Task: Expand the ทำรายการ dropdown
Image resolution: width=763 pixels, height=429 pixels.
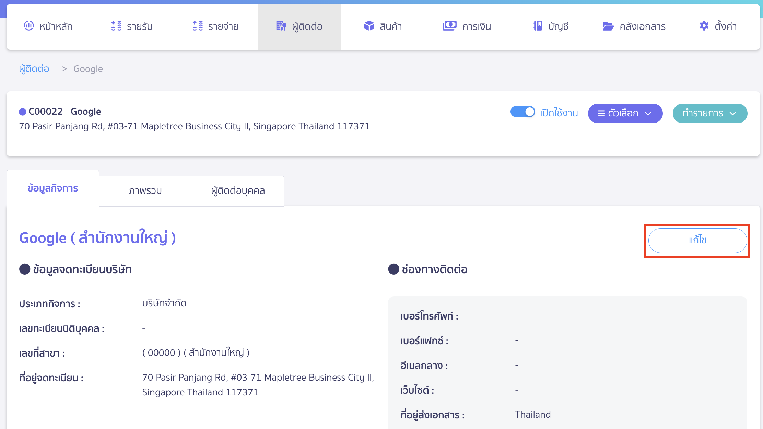Action: pos(710,113)
